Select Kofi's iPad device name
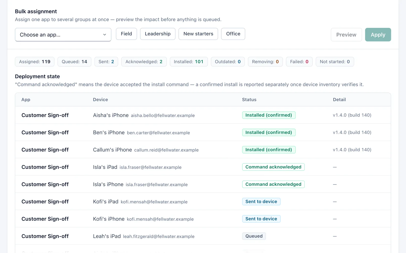 106,202
